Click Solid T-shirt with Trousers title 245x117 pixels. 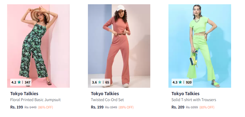(x=194, y=100)
